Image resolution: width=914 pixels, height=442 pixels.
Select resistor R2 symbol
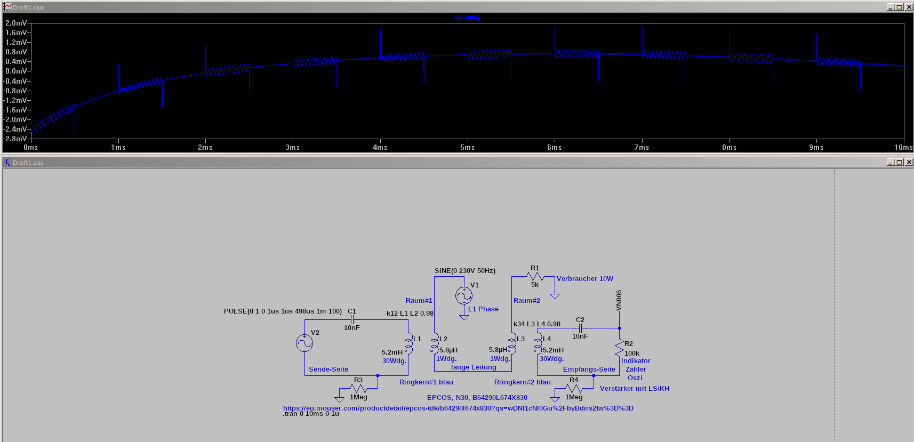click(x=619, y=348)
